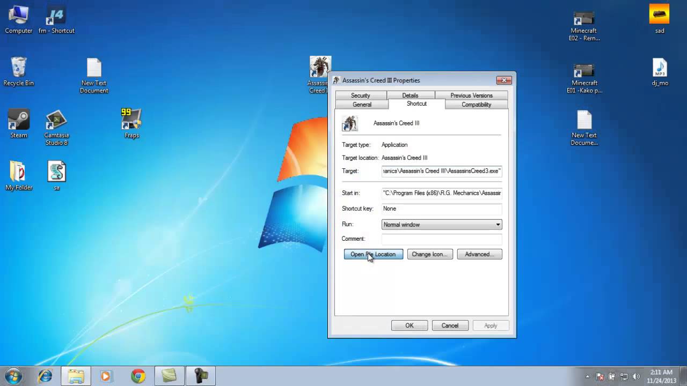Select the Steam desktop shortcut
The image size is (687, 386).
(18, 124)
